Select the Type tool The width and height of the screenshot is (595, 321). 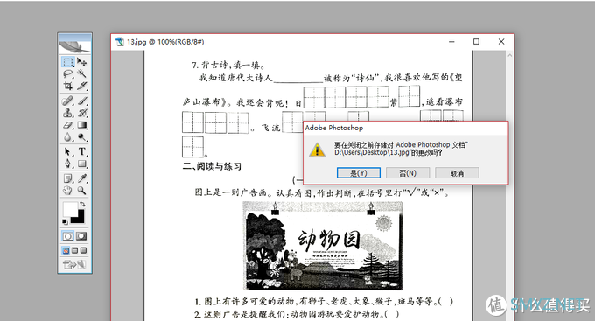click(x=82, y=152)
